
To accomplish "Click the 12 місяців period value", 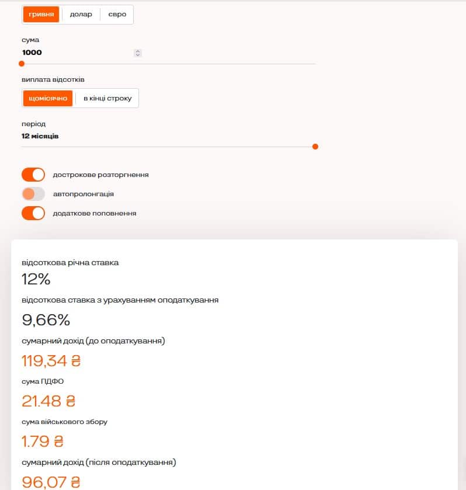I will (x=40, y=136).
